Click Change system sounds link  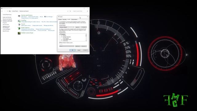37,25
